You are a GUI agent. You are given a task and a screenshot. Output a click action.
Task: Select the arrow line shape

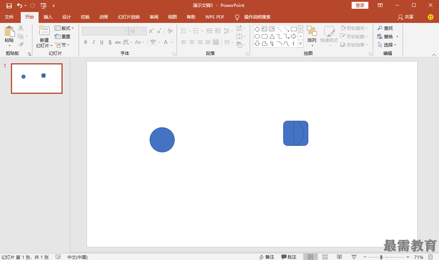286,29
